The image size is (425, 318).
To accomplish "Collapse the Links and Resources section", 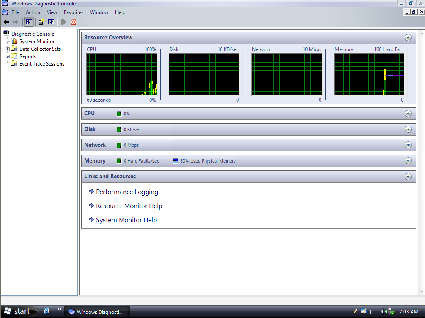I will [x=408, y=177].
